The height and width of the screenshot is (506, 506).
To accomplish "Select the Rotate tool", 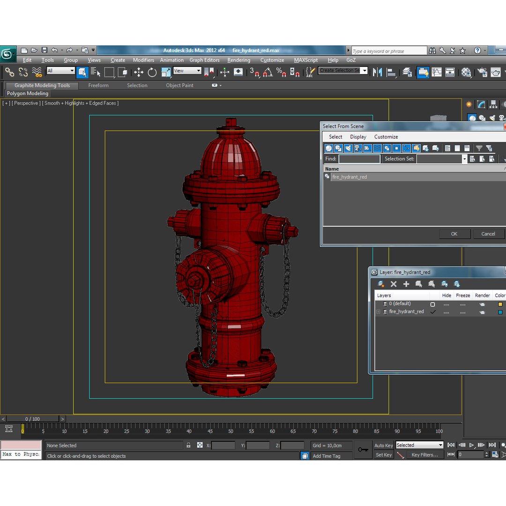I will (x=152, y=72).
